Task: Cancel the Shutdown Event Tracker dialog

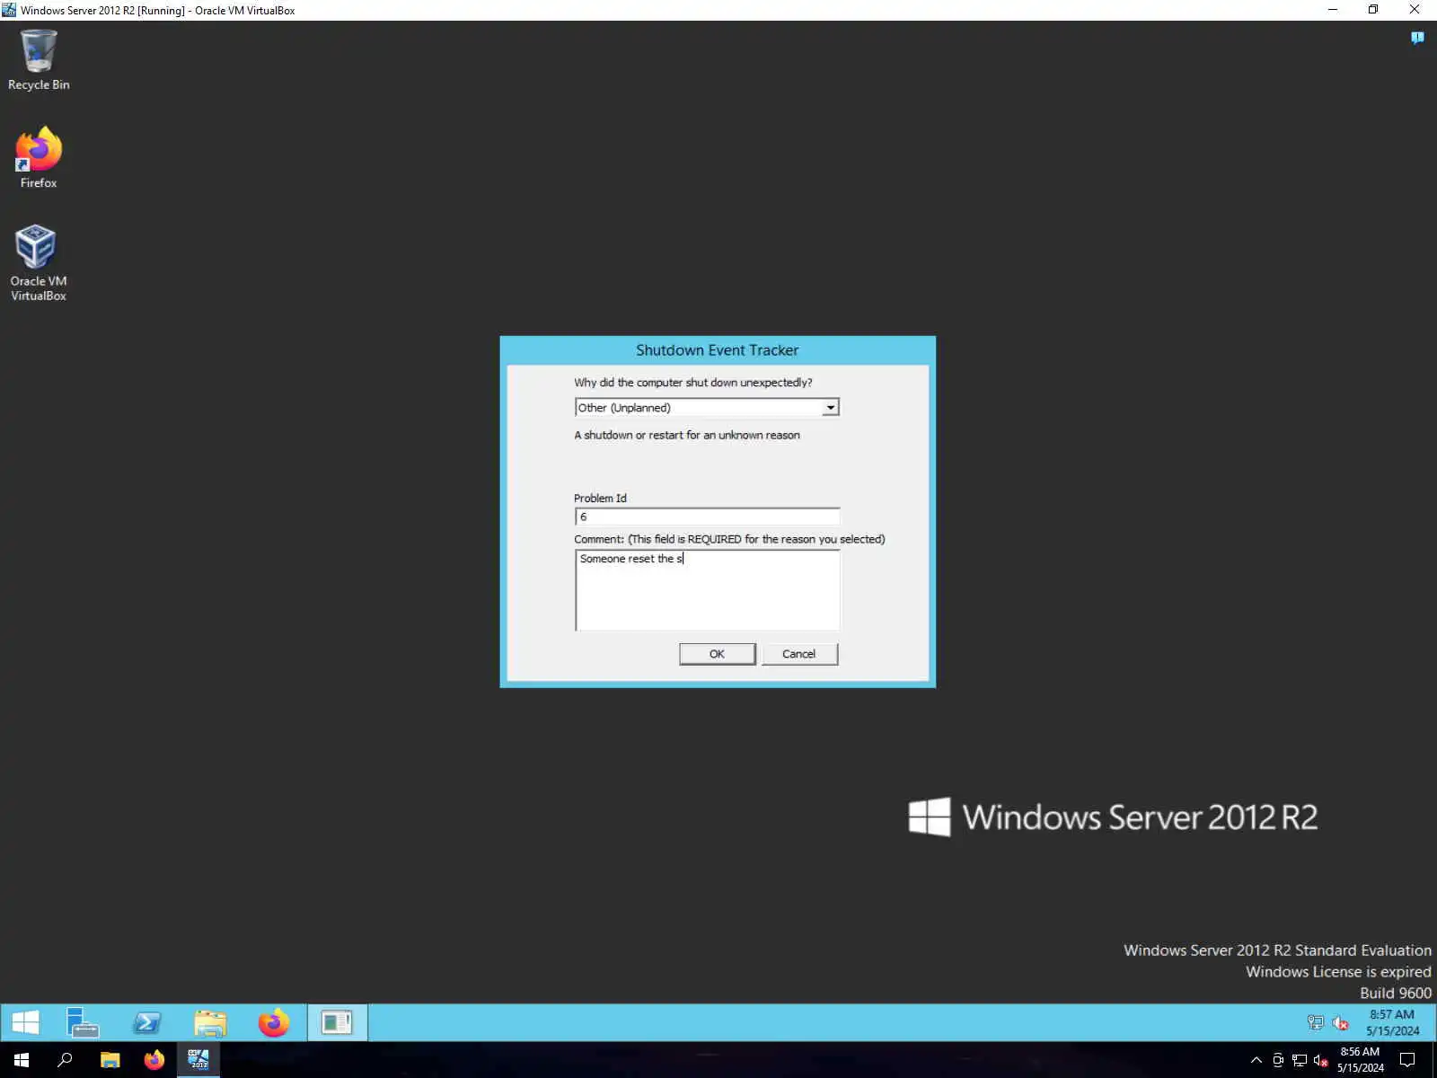Action: click(798, 654)
